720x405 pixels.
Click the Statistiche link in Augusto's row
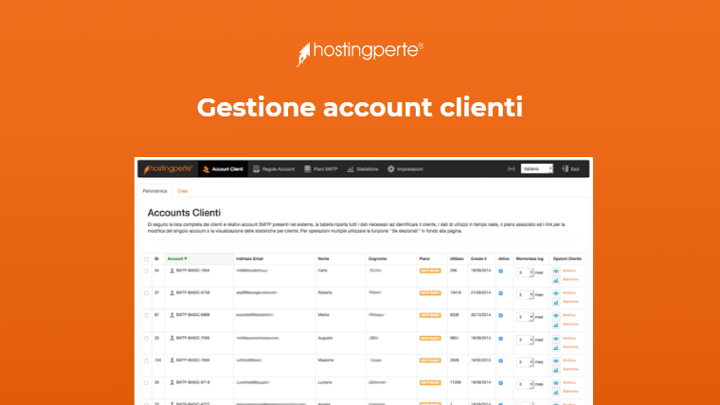click(x=570, y=345)
